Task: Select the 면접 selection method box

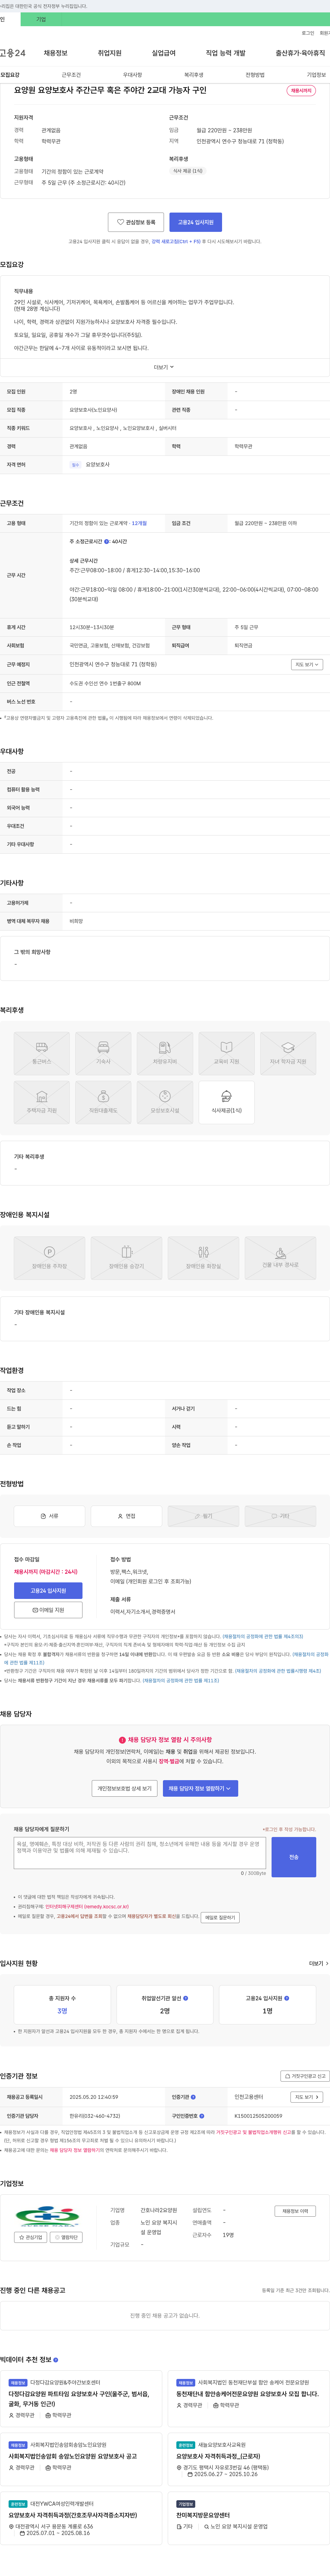Action: tap(126, 1516)
